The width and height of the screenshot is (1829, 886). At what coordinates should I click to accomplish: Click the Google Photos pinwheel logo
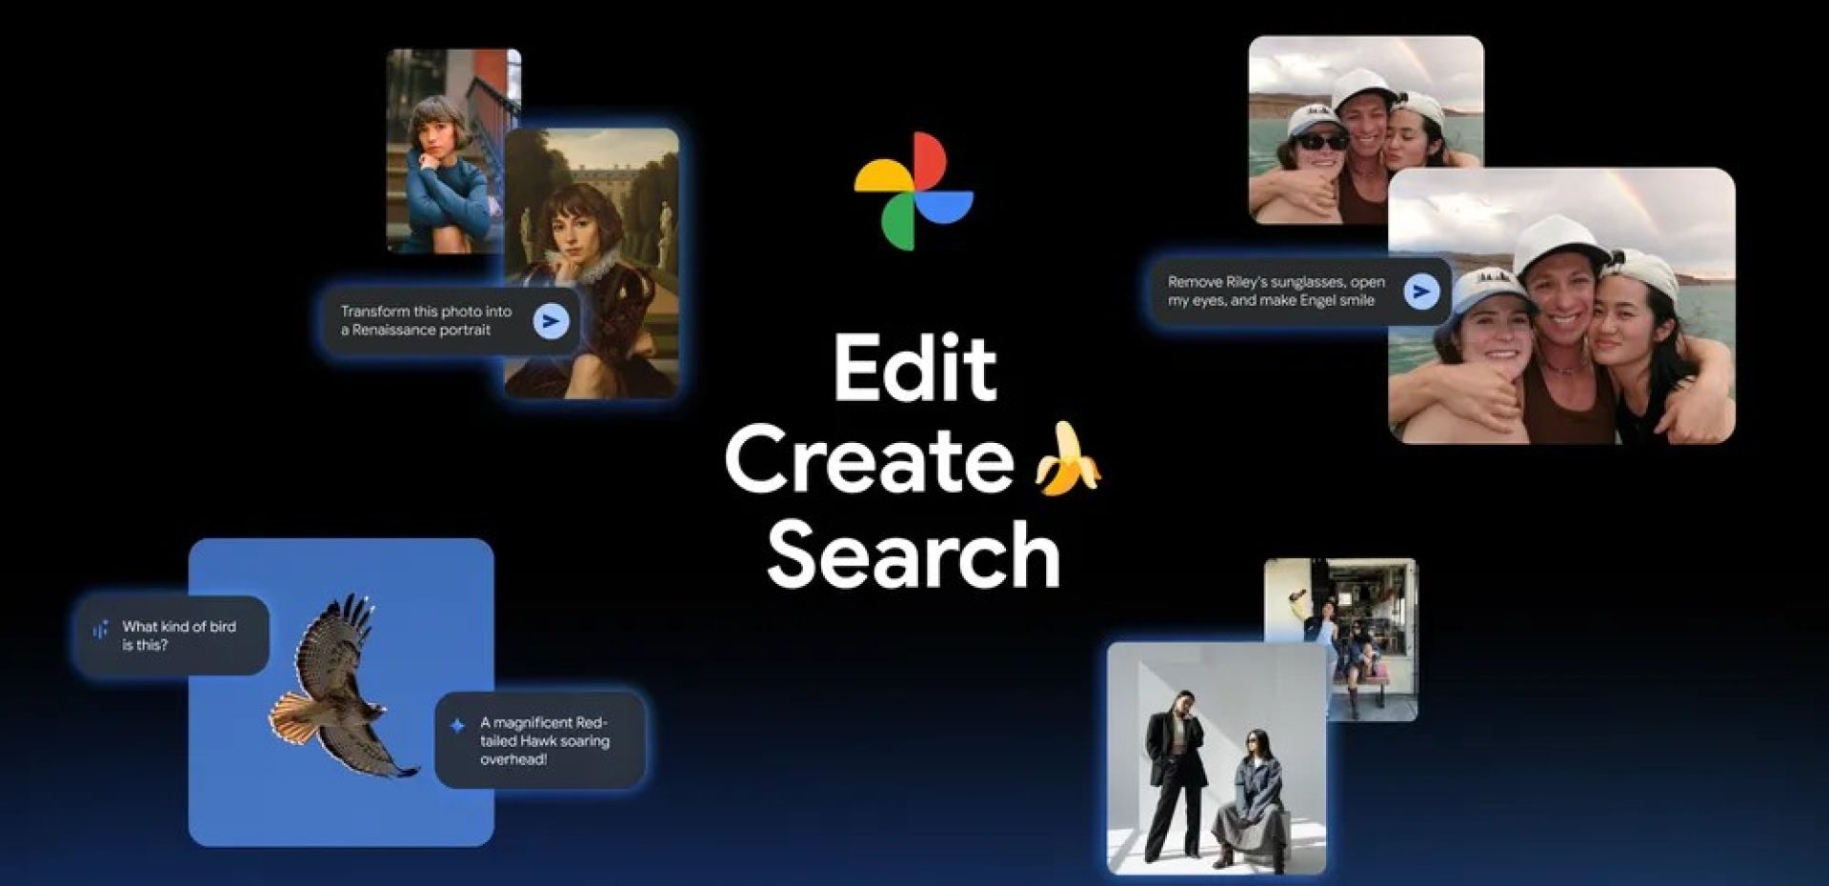(x=914, y=191)
